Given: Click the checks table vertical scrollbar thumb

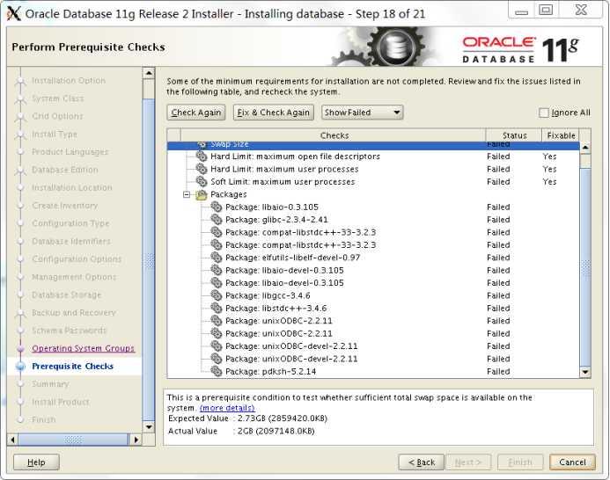Looking at the screenshot, I should point(585,266).
